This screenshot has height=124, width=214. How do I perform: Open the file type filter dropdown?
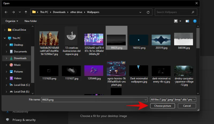pos(173,99)
